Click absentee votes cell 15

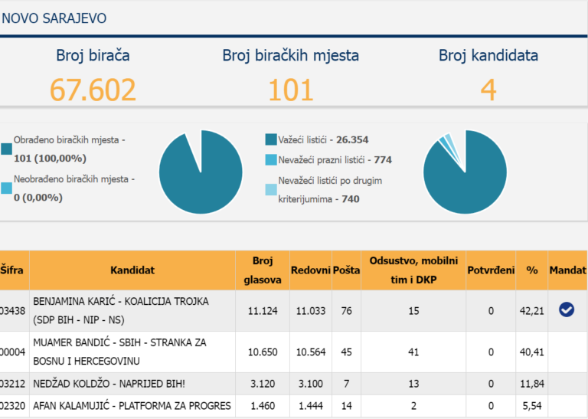pos(413,310)
